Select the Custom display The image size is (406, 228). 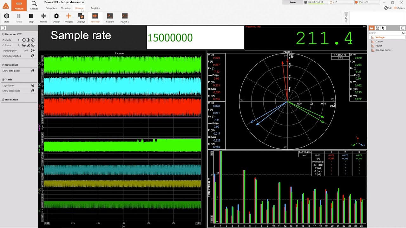pyautogui.click(x=110, y=18)
